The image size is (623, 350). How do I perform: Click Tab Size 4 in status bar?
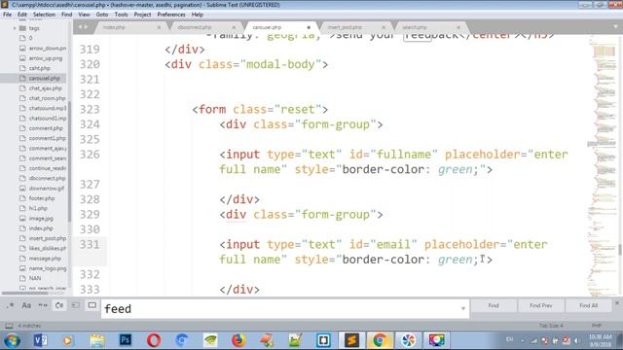coord(551,326)
